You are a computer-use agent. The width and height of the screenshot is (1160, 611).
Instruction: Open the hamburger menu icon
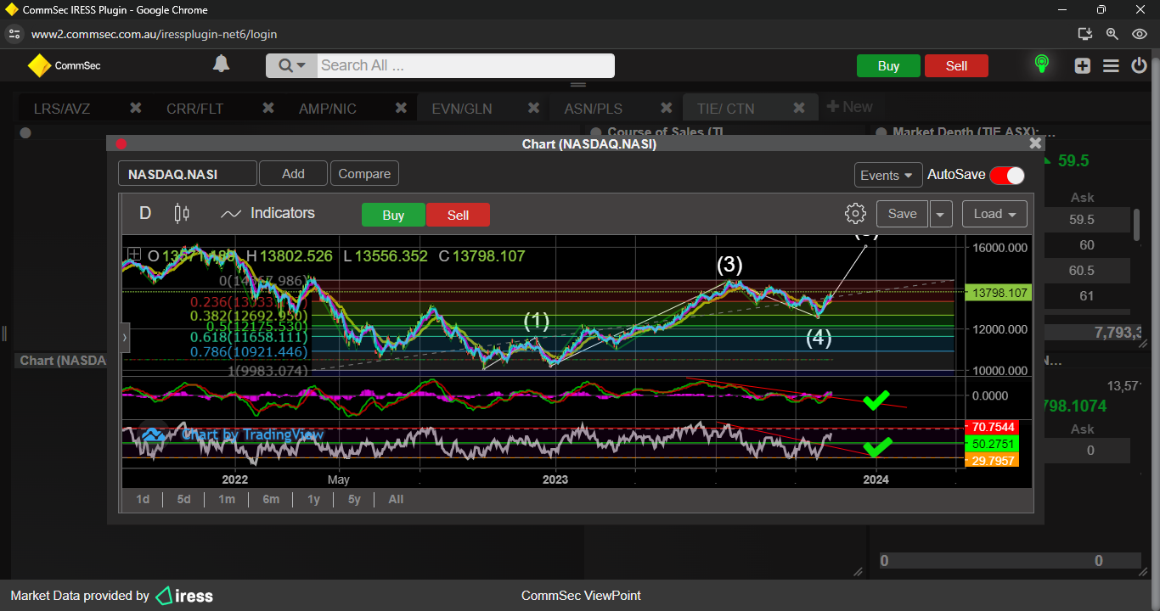(1111, 65)
